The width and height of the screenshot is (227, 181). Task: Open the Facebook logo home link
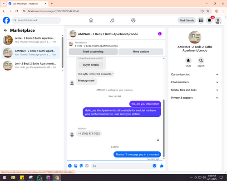(x=6, y=20)
